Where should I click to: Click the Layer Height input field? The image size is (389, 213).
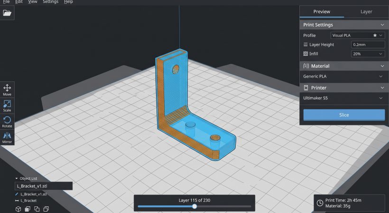click(x=368, y=44)
